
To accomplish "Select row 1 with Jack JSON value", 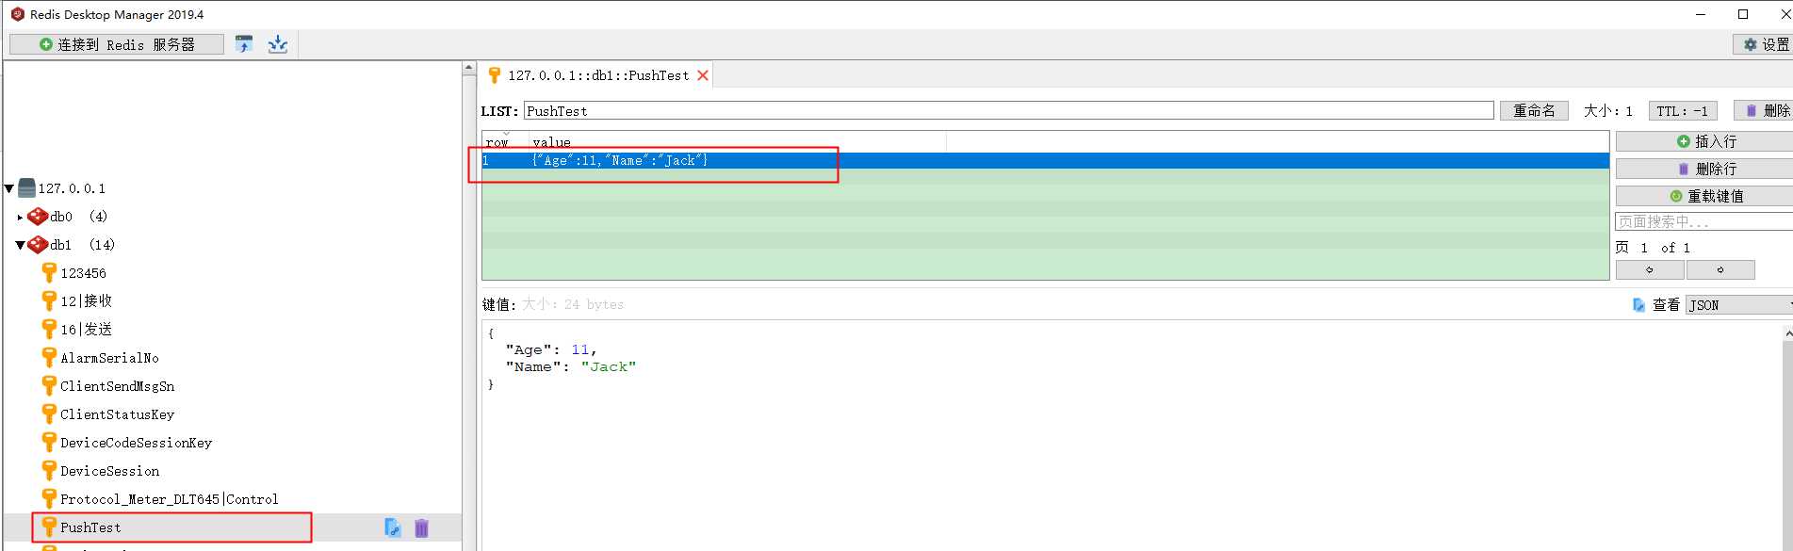I will pos(1045,161).
